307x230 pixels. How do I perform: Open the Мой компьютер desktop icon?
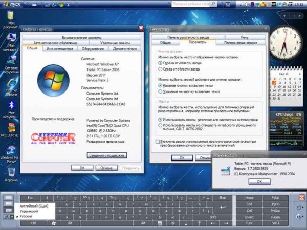[11, 42]
